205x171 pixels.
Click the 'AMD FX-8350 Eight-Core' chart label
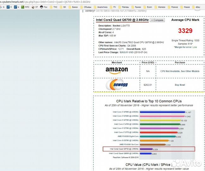click(128, 136)
